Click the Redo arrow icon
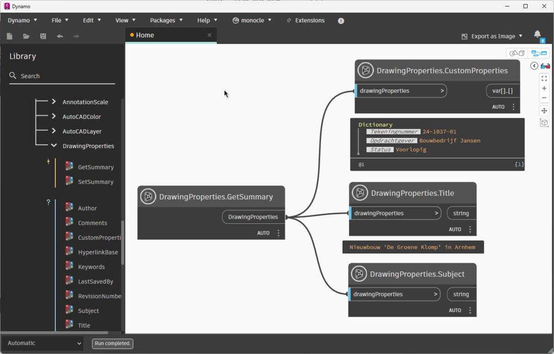 [x=76, y=36]
